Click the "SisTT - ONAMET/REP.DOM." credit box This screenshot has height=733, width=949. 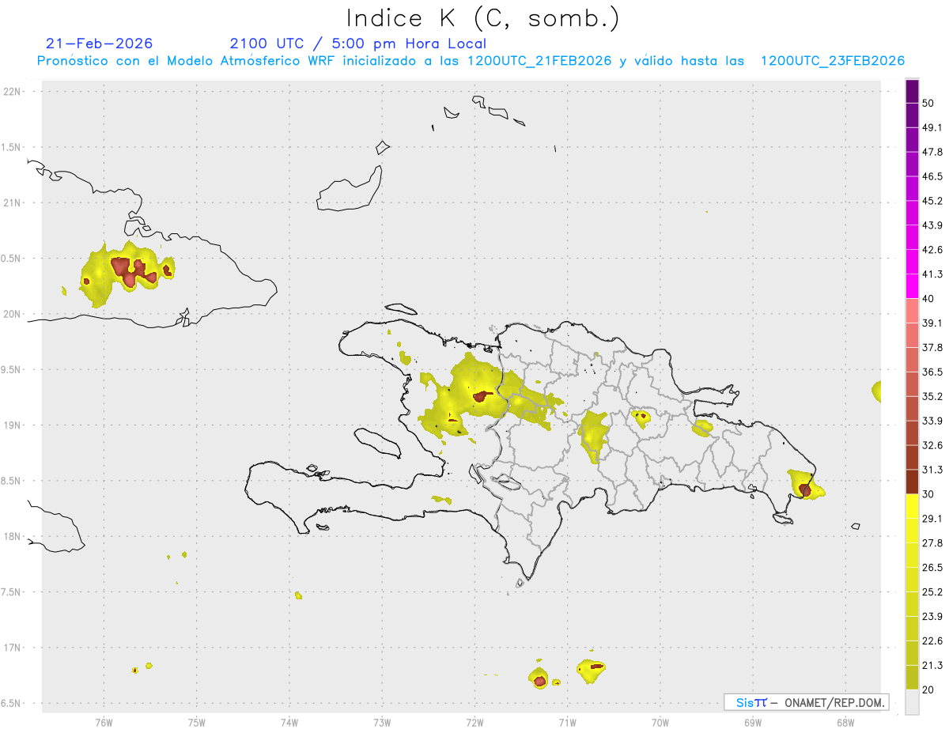pos(806,702)
